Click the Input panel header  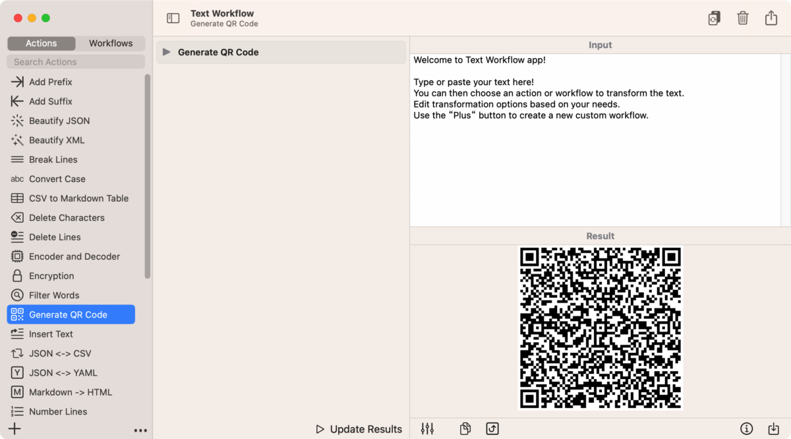pyautogui.click(x=601, y=45)
